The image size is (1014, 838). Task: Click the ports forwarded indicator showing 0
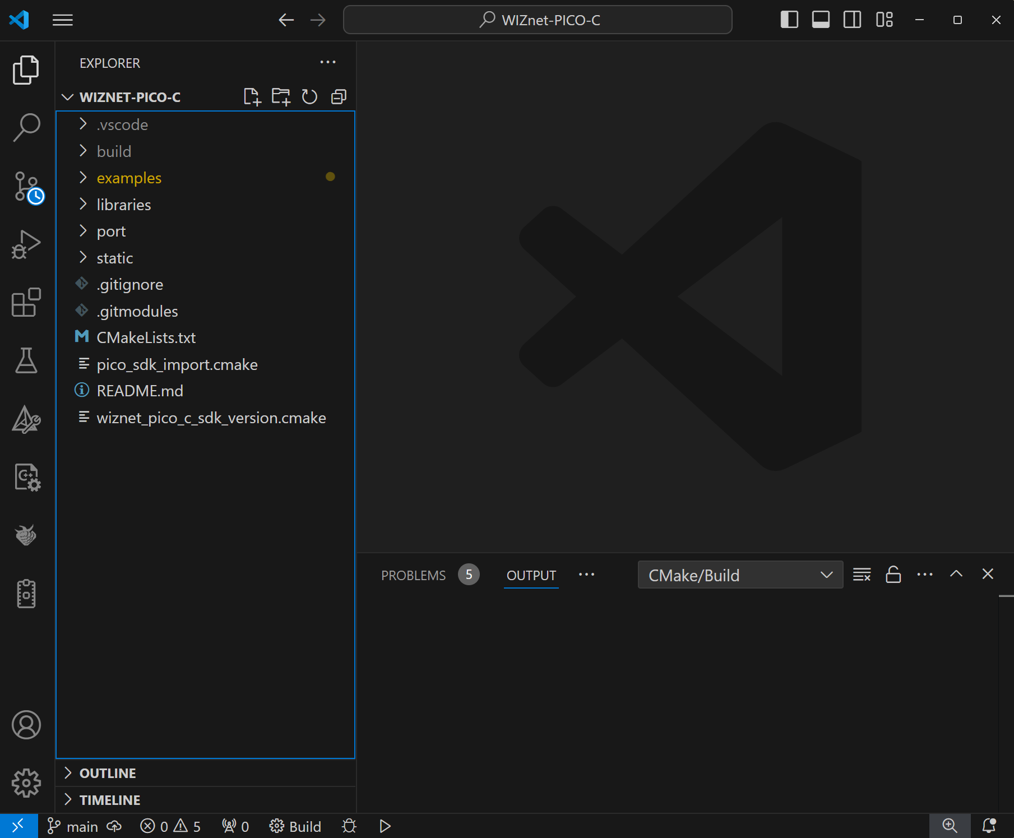click(x=235, y=826)
